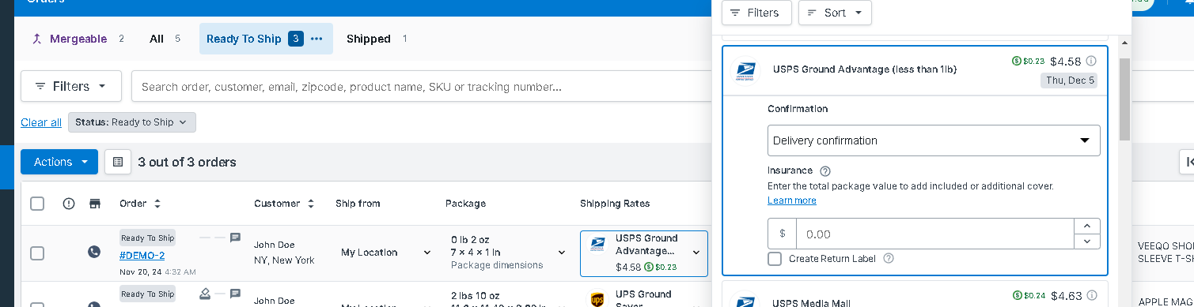Click the picking status icon on second order
This screenshot has height=307, width=1194.
click(205, 294)
